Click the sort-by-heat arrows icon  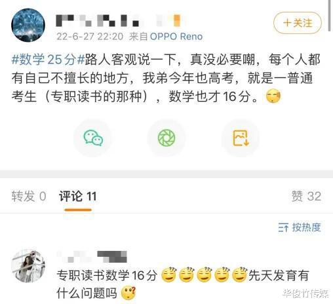[x=283, y=227]
